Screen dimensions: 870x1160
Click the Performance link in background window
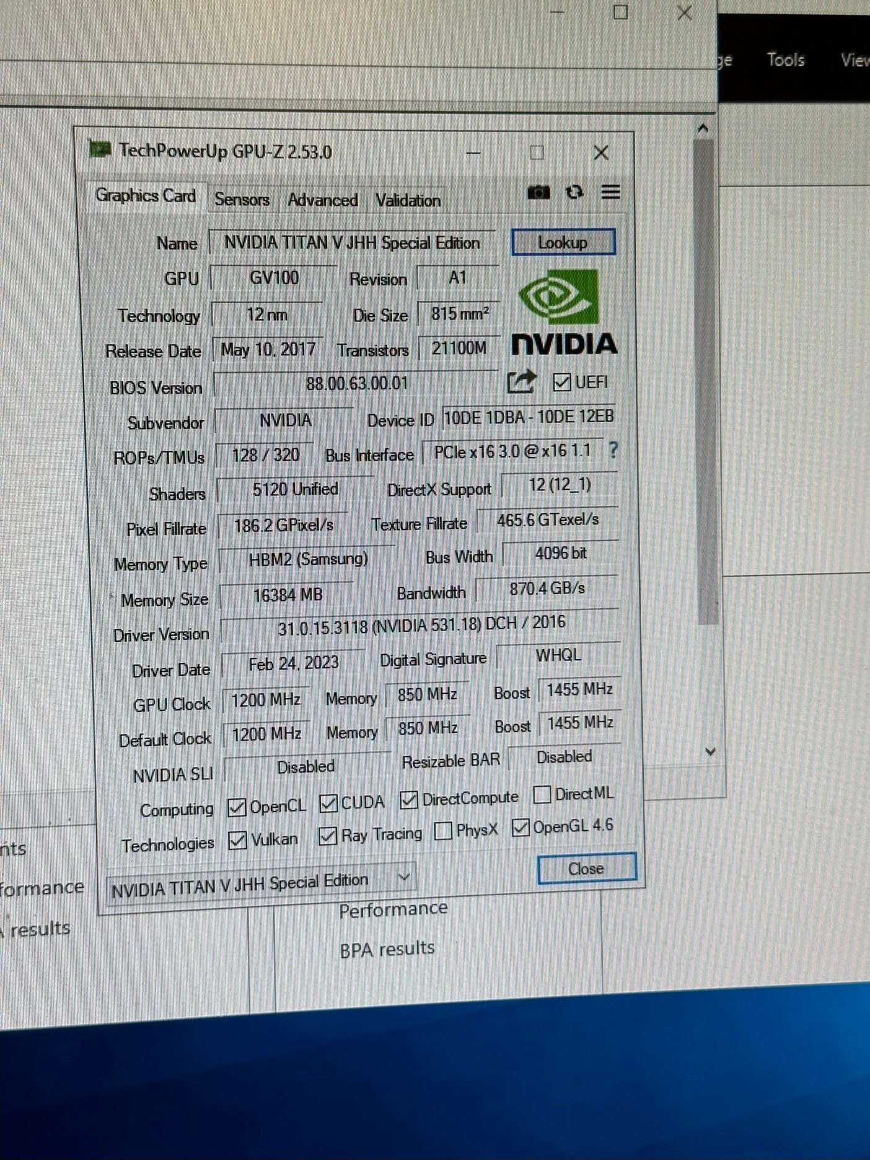tap(393, 910)
